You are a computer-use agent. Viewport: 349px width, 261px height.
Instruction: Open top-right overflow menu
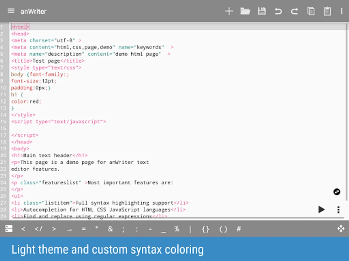coord(341,11)
